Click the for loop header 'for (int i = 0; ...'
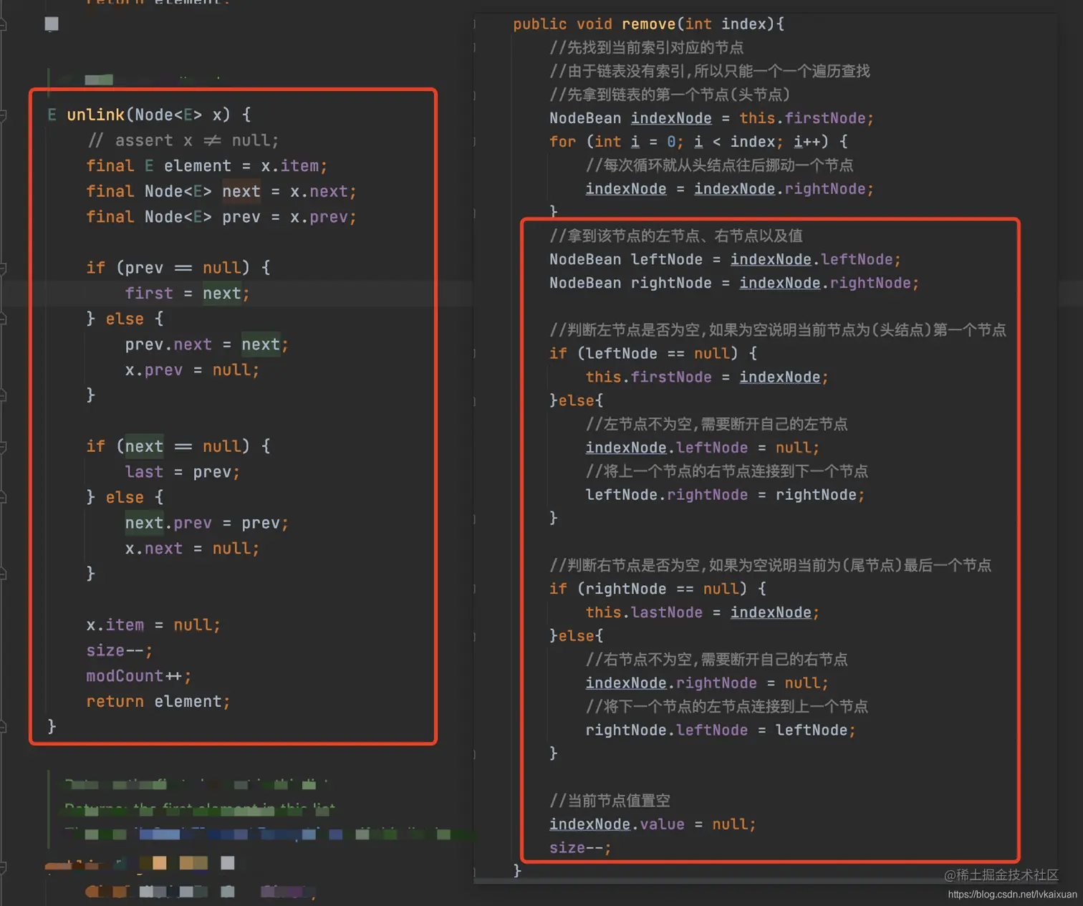The height and width of the screenshot is (906, 1083). (699, 142)
